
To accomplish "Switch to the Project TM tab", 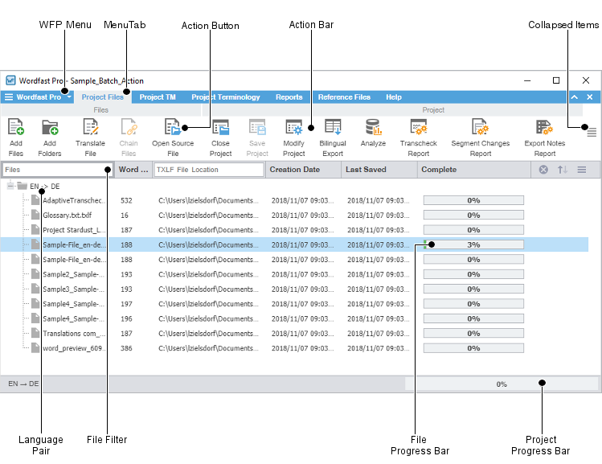I will [158, 97].
